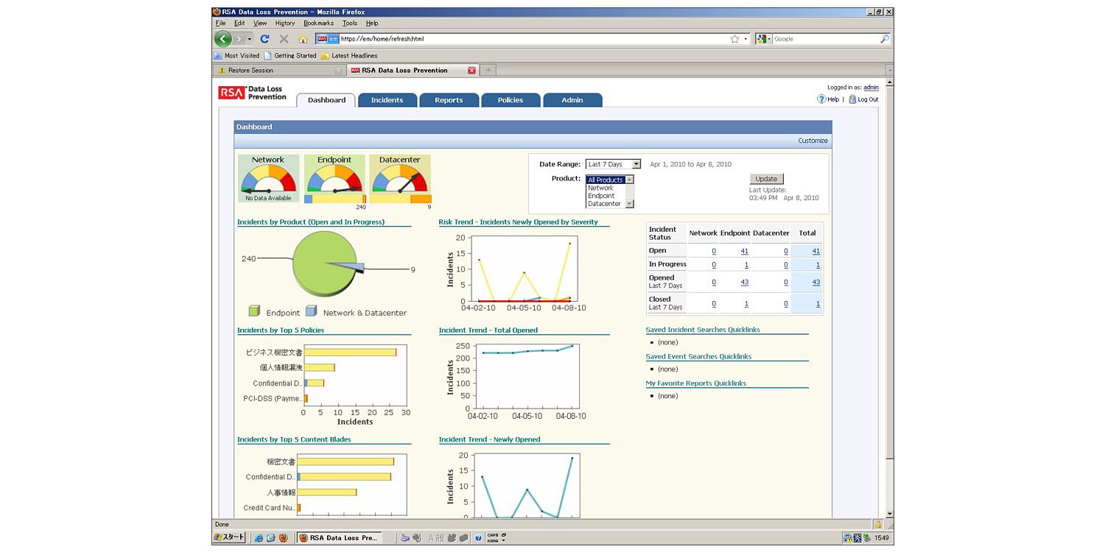Switch to the Incidents tab

point(387,100)
